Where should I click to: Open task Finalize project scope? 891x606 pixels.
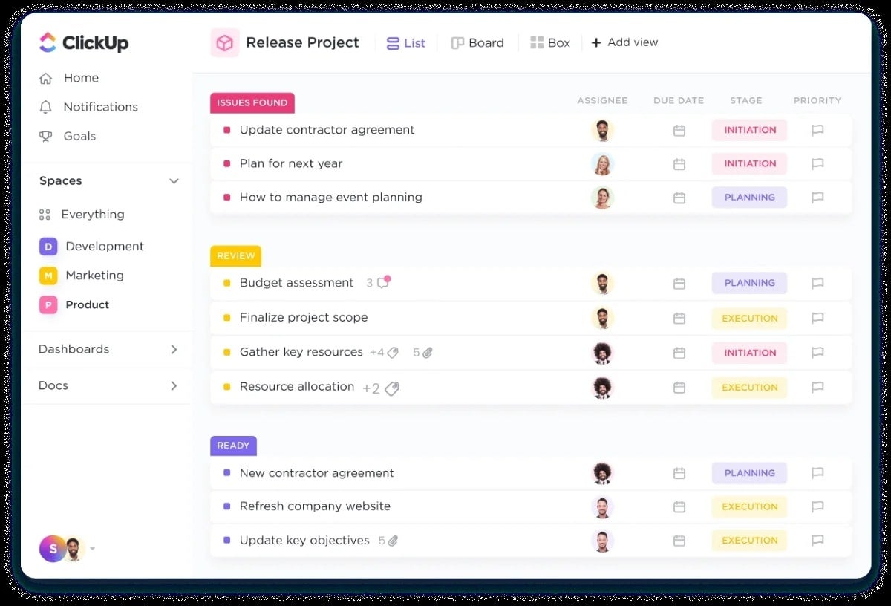[x=304, y=318]
